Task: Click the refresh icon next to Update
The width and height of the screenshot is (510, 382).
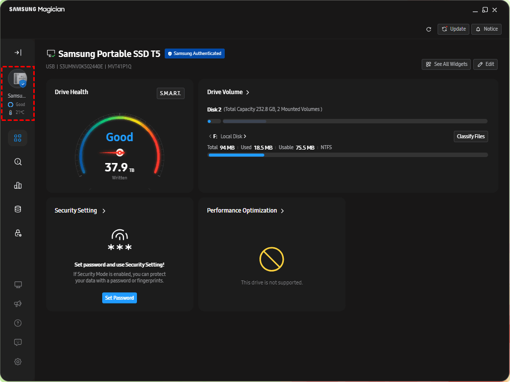Action: (x=429, y=29)
